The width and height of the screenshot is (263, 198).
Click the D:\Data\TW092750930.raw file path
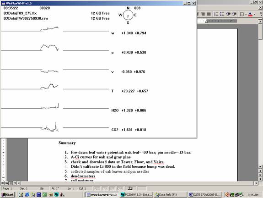pyautogui.click(x=26, y=18)
